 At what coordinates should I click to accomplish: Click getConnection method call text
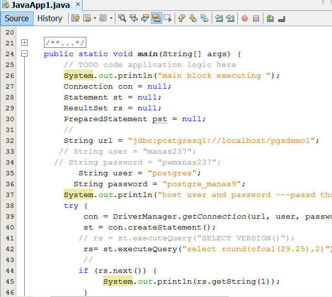click(214, 216)
